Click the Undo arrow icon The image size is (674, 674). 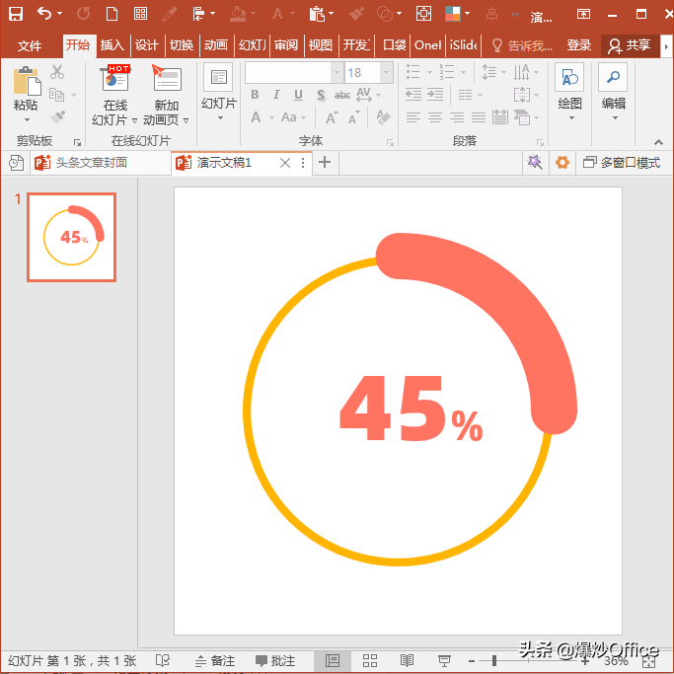point(44,14)
